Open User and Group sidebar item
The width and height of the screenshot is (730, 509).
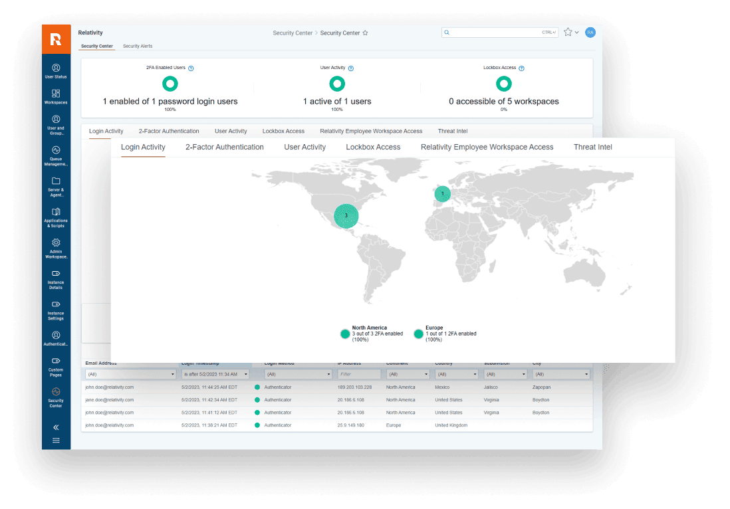(56, 125)
